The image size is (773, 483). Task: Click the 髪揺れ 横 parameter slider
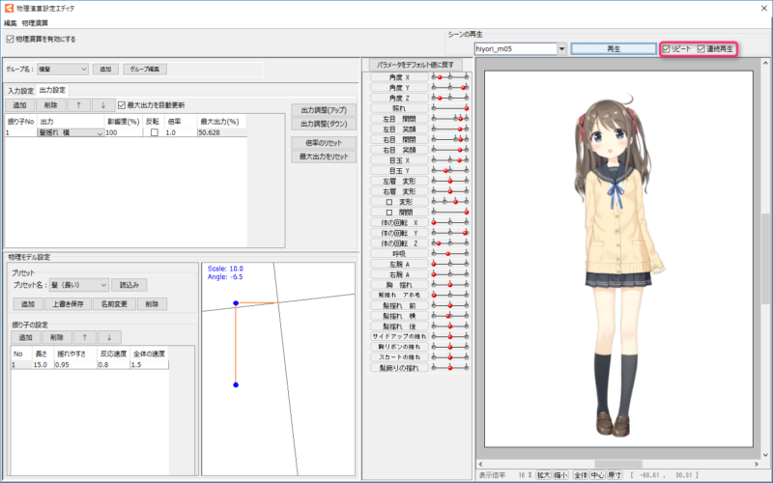[x=450, y=316]
